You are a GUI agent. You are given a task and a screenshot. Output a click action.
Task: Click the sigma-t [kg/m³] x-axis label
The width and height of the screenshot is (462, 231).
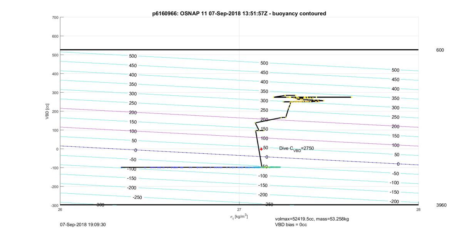click(239, 217)
